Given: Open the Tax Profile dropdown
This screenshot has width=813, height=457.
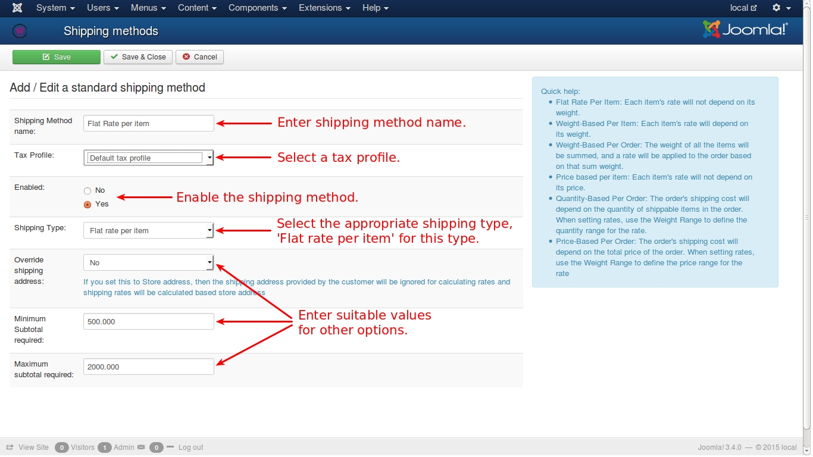Looking at the screenshot, I should tap(148, 158).
